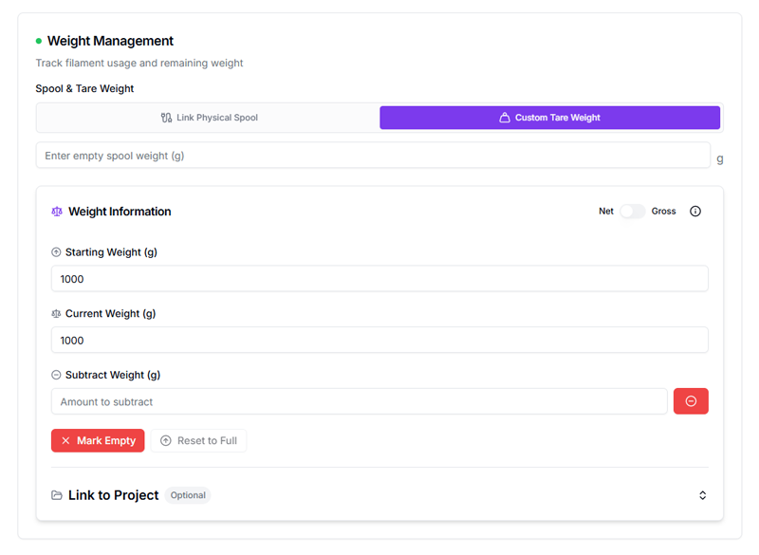The image size is (759, 555).
Task: Click the balance scale icon by Weight Information
Action: tap(57, 212)
